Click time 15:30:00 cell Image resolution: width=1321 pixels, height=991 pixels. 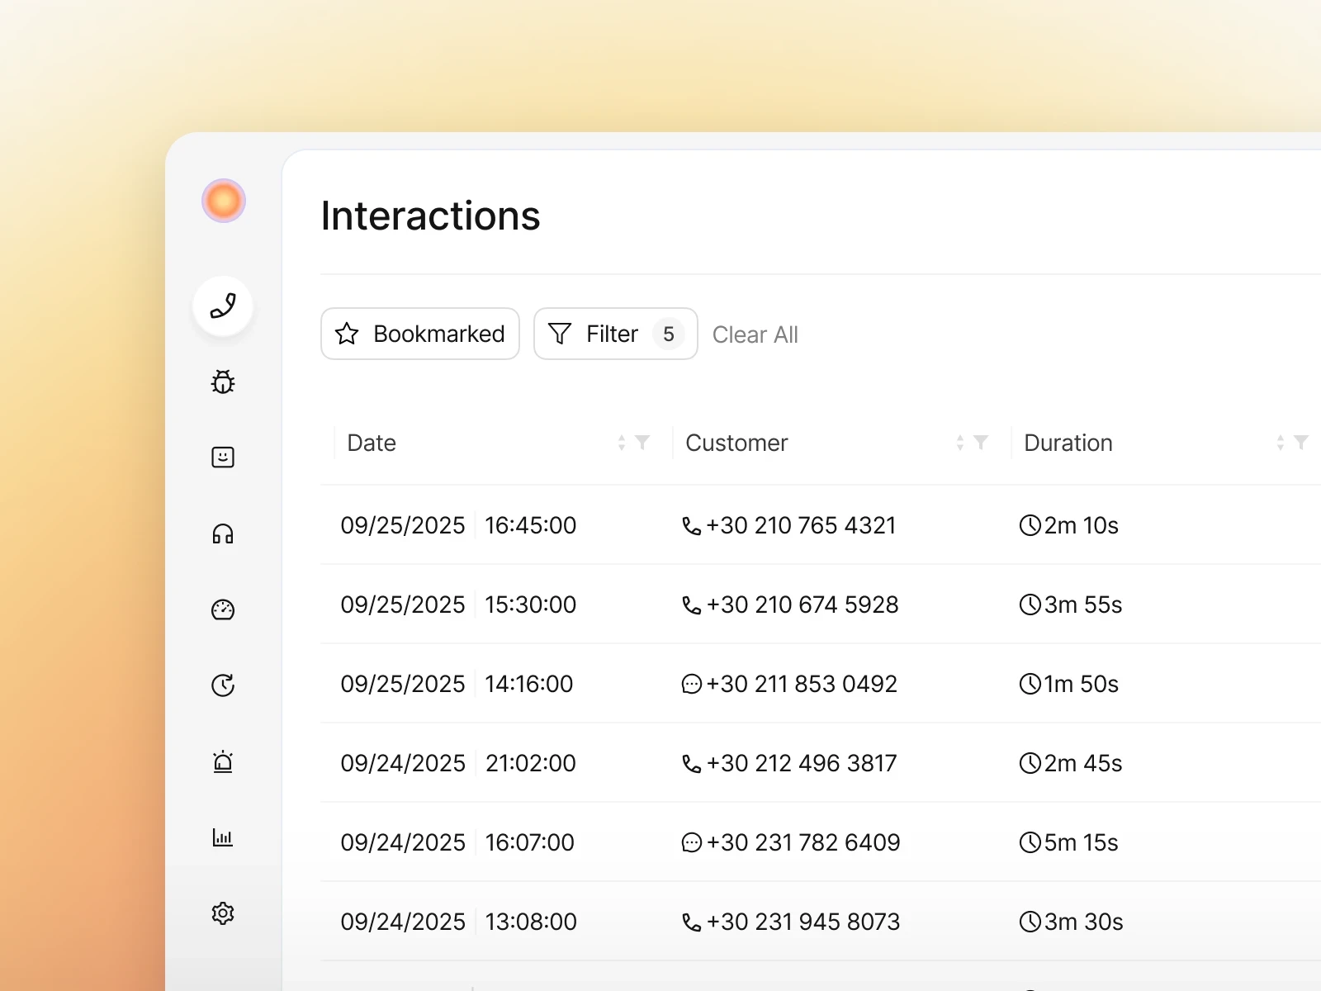click(x=531, y=605)
